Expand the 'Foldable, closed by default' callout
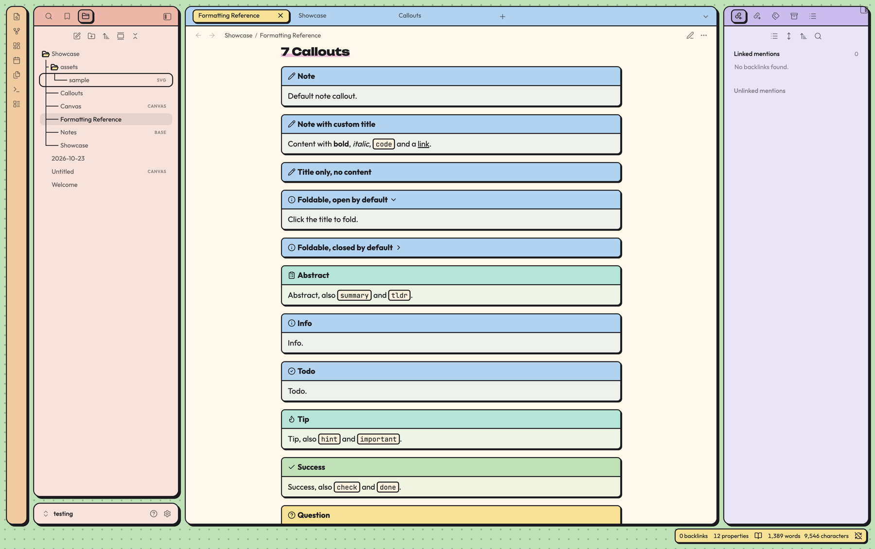The width and height of the screenshot is (875, 549). tap(399, 248)
